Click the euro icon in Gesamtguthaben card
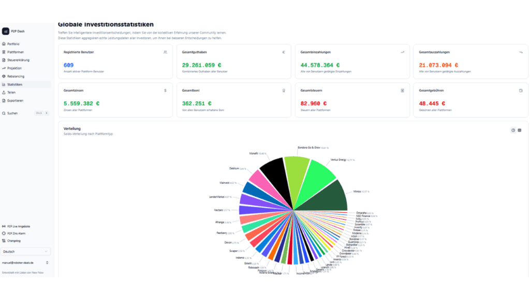Viewport: 530px width, 298px height. pos(284,52)
